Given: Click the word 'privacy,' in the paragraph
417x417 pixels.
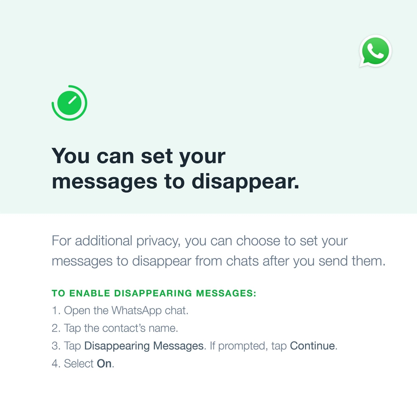Looking at the screenshot, I should point(158,241).
